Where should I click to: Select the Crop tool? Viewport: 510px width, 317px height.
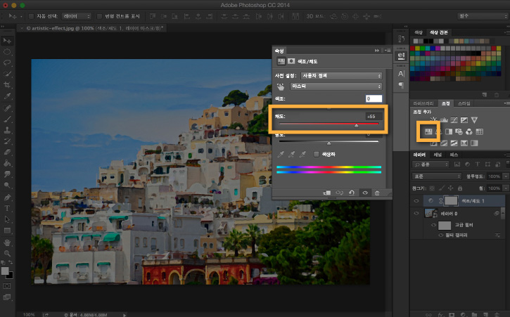click(7, 85)
